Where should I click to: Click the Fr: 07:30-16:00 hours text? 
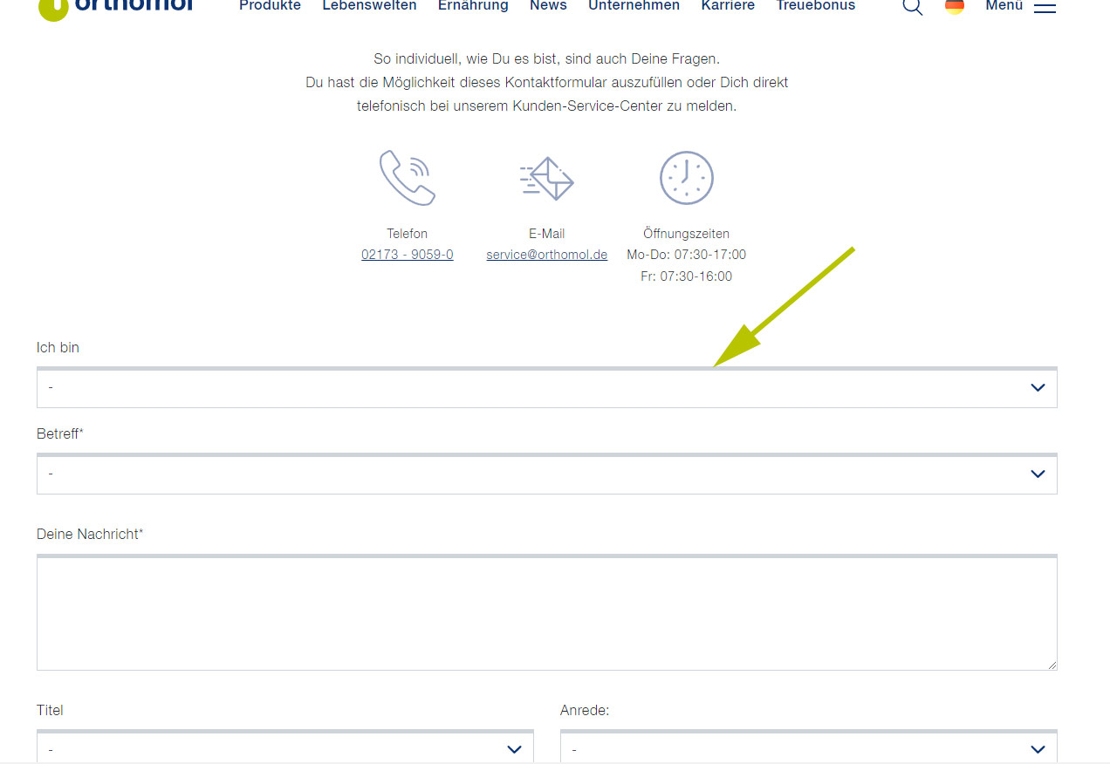[x=687, y=276]
